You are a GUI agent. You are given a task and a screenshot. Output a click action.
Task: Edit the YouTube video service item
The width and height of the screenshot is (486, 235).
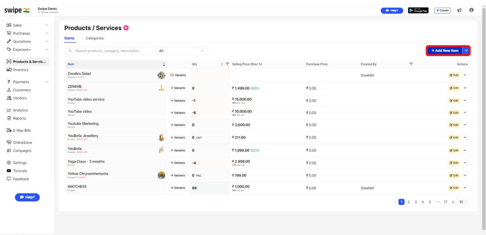point(454,101)
